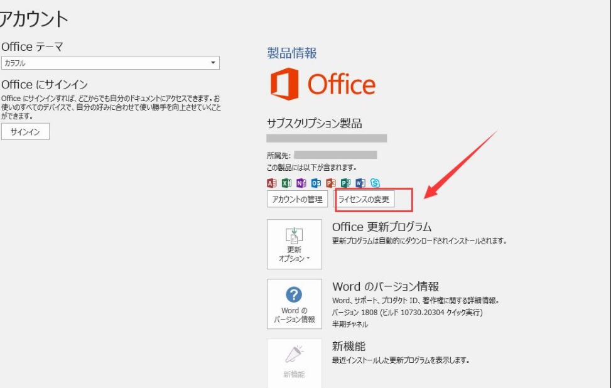This screenshot has width=611, height=388.
Task: Click the 所属先: label
Action: [279, 156]
